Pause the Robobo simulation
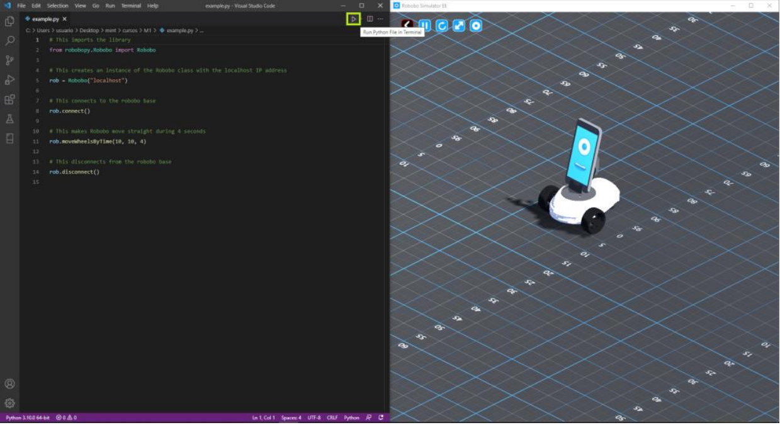This screenshot has height=425, width=780. click(x=425, y=26)
